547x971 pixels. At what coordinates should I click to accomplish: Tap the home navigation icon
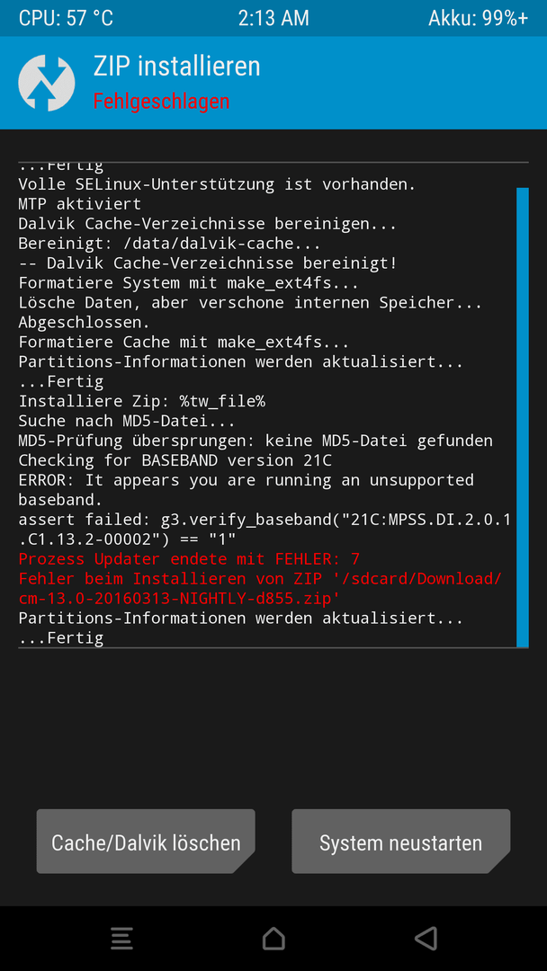click(273, 938)
